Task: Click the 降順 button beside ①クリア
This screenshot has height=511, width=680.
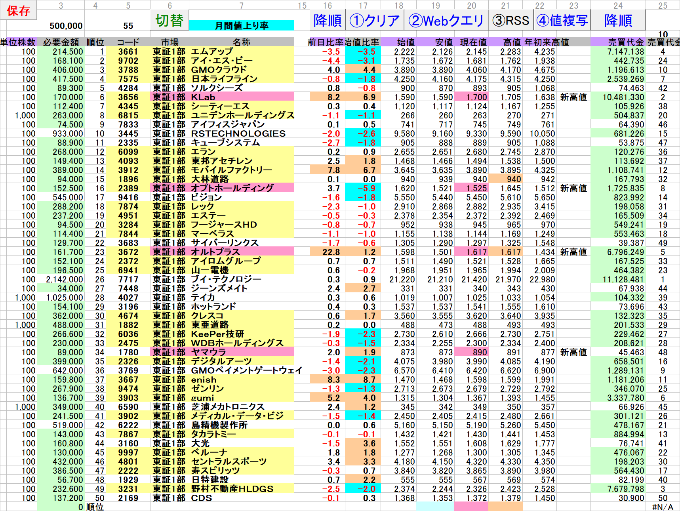Action: click(327, 20)
